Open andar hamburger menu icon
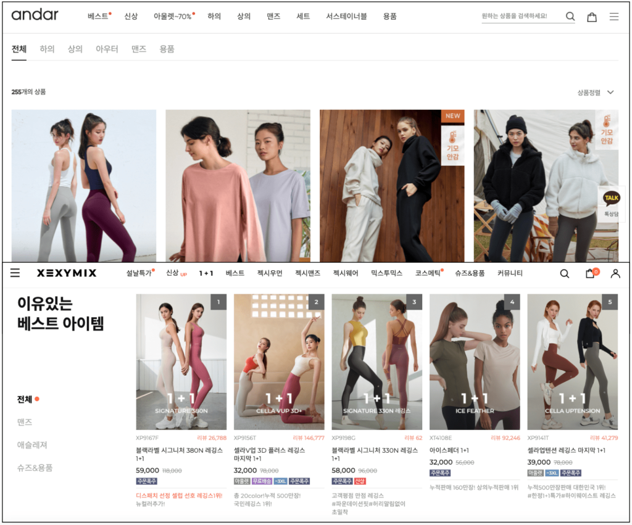The height and width of the screenshot is (525, 632). click(614, 17)
